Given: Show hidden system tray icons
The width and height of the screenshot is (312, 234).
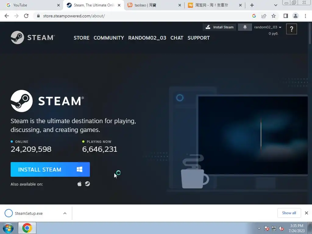Looking at the screenshot, I should [259, 228].
